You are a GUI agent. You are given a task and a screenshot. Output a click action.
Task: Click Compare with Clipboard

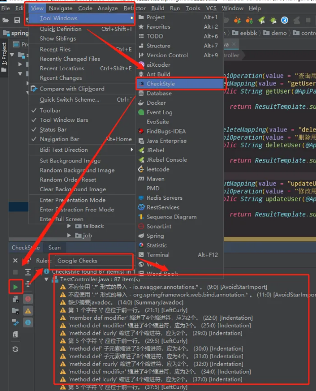pos(82,89)
